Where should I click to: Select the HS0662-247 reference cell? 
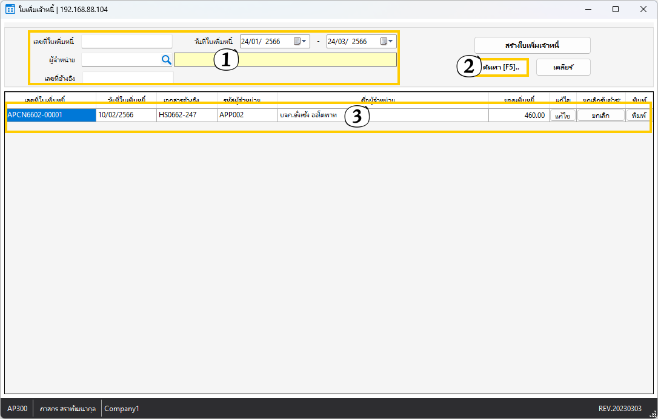click(x=187, y=115)
